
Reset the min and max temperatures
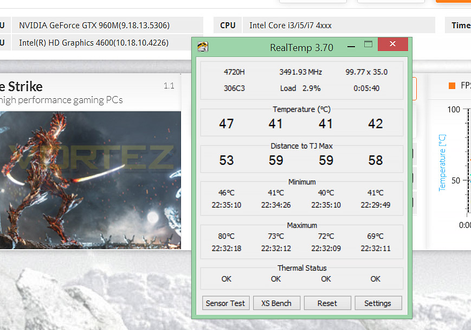[327, 303]
